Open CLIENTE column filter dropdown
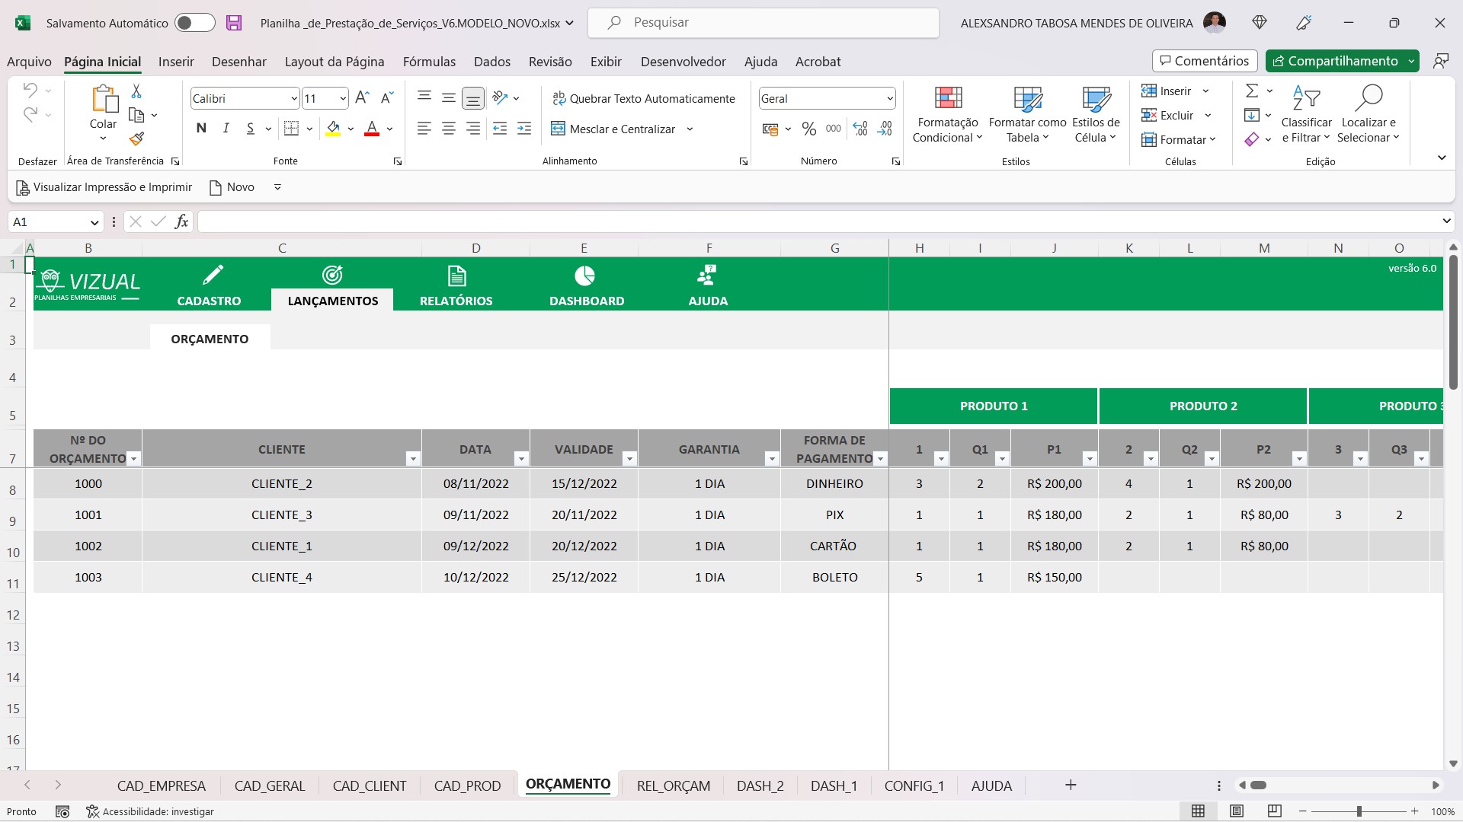 413,458
